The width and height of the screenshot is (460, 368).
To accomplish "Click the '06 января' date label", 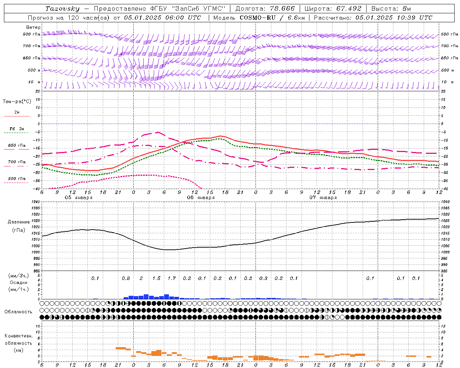I will tap(201, 198).
